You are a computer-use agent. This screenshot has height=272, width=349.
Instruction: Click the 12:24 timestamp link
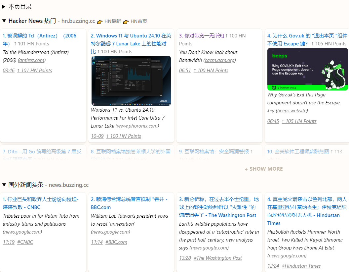(x=273, y=266)
